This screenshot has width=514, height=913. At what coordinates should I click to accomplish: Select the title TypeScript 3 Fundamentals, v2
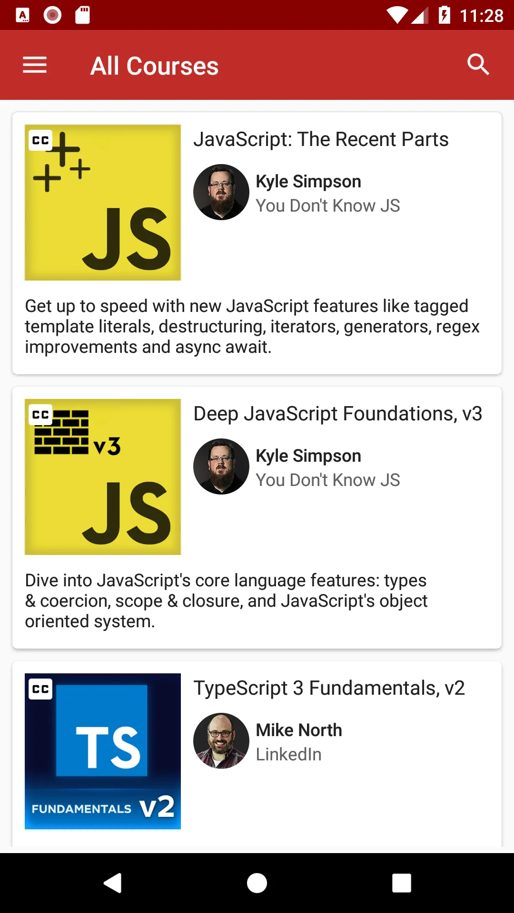(x=329, y=688)
